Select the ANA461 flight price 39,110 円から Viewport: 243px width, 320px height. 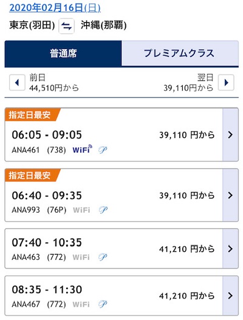pos(187,135)
